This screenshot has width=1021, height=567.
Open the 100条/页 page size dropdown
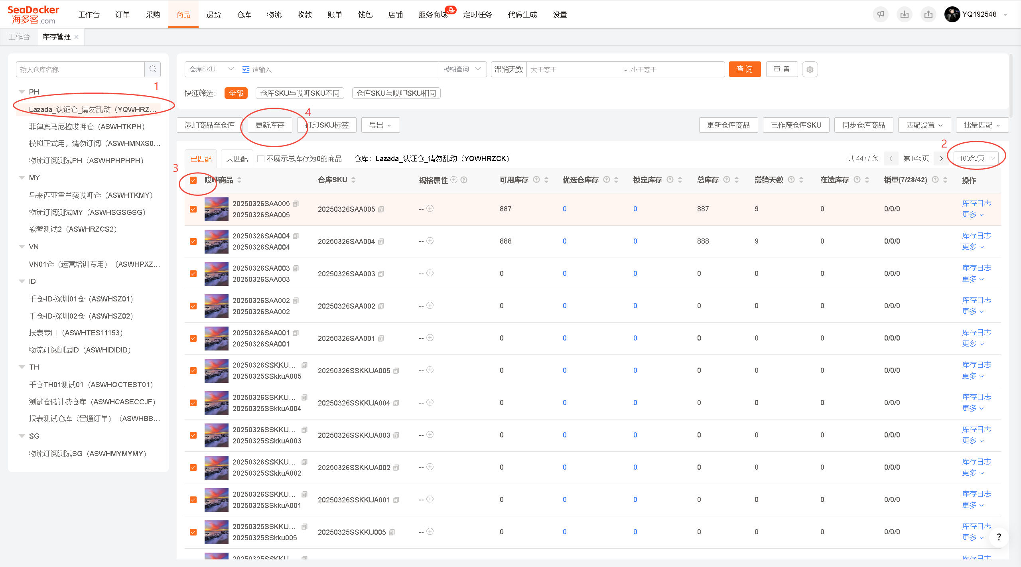(976, 159)
